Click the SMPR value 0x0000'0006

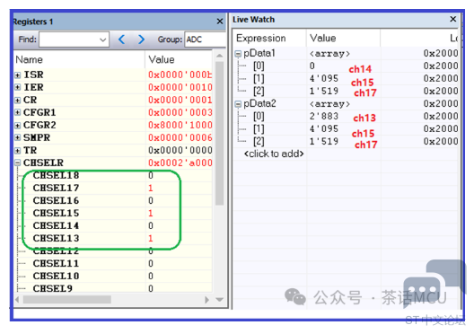click(180, 137)
